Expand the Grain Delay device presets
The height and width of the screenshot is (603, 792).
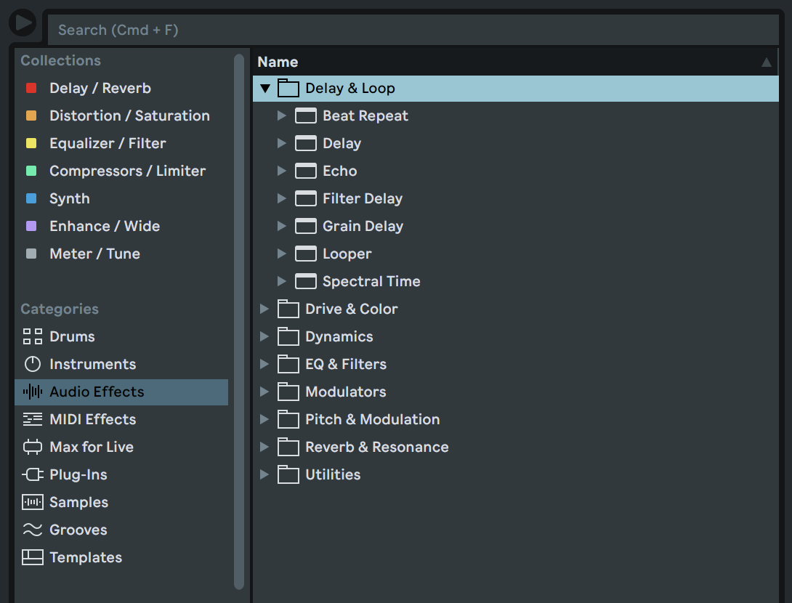(281, 226)
